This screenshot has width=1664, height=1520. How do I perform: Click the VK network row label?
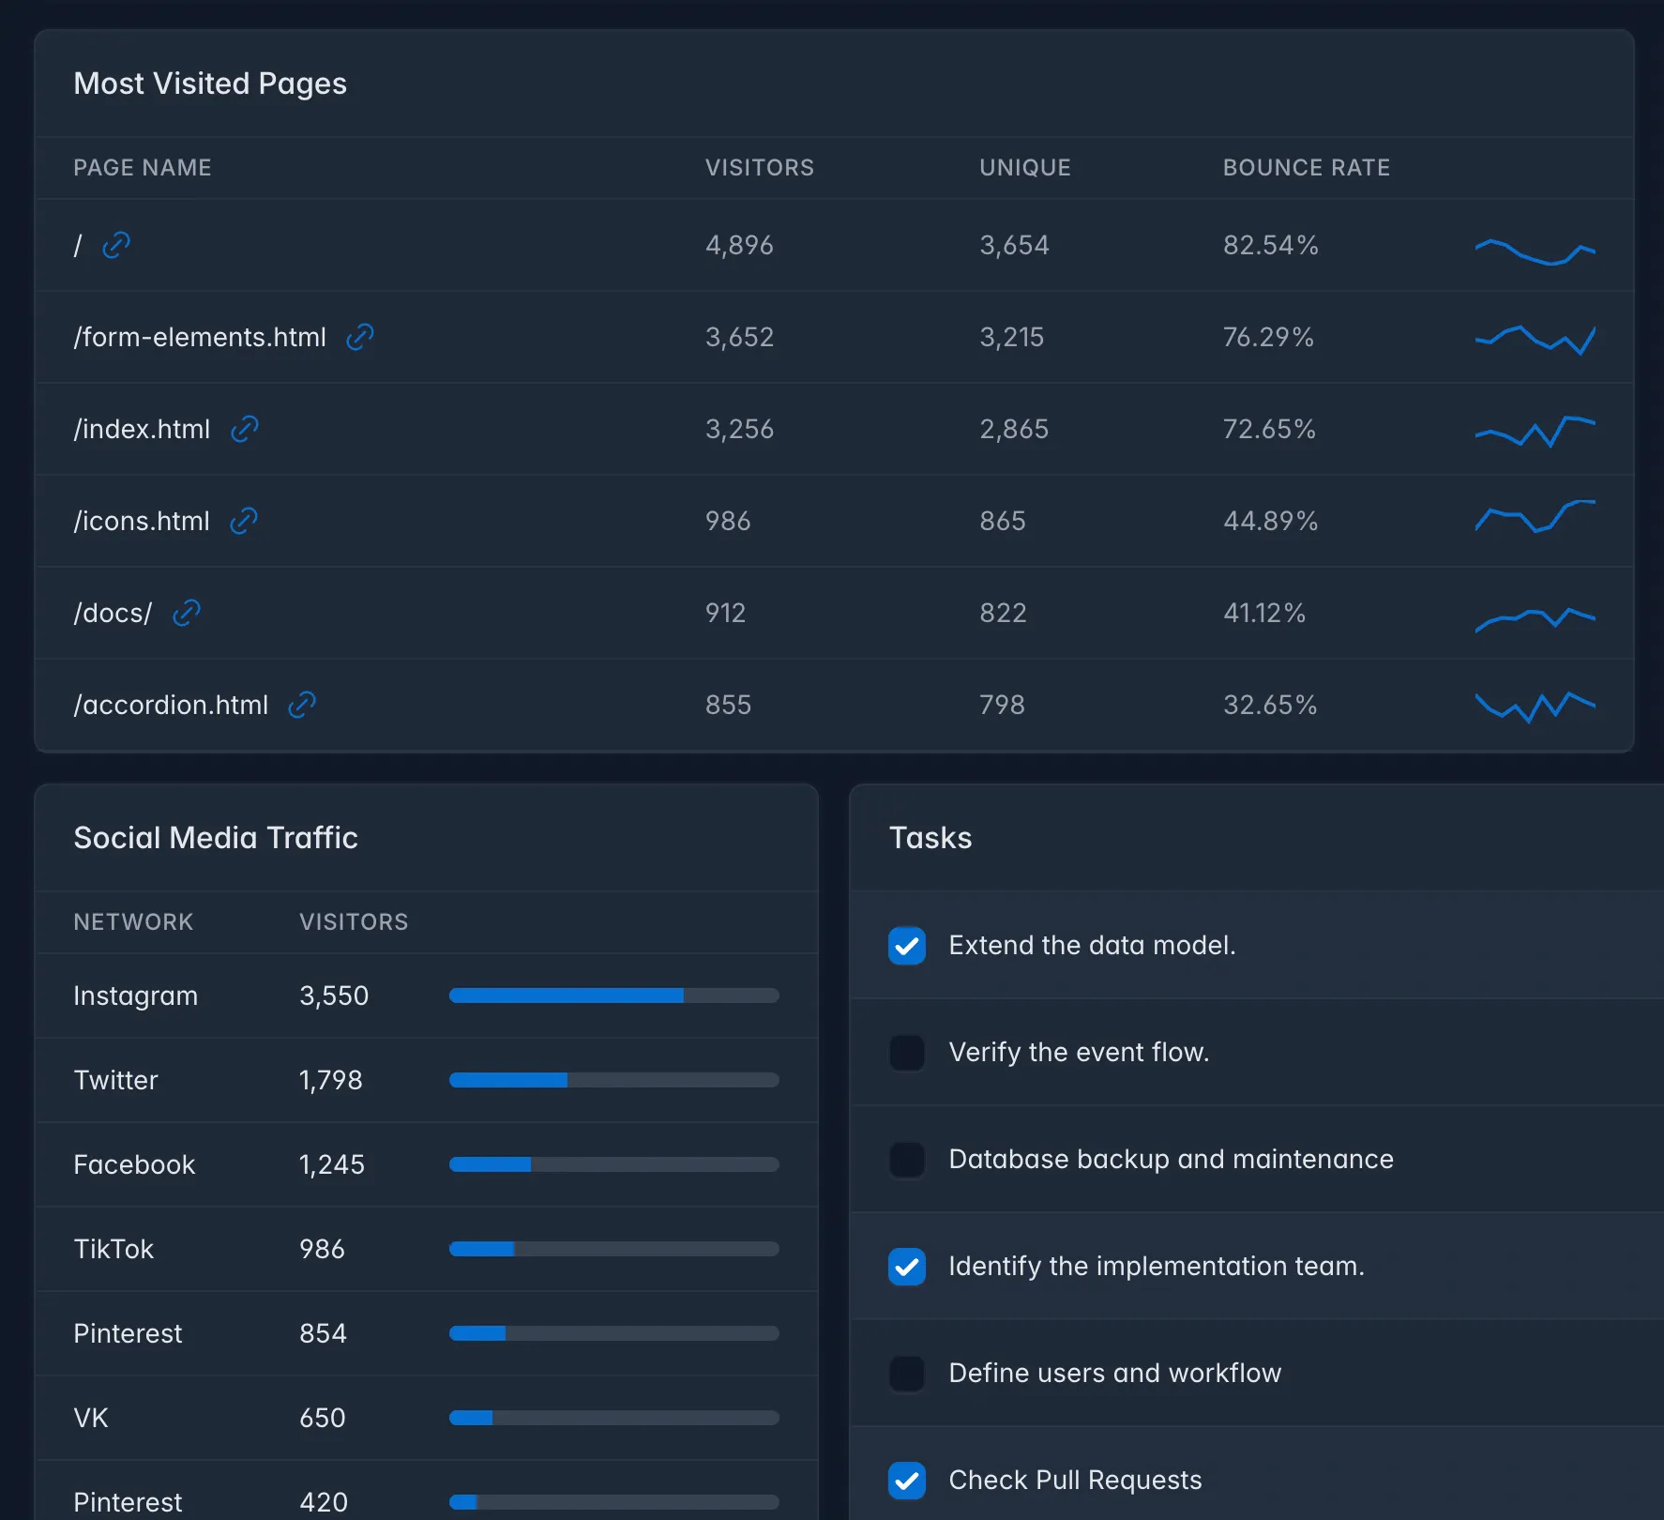click(91, 1418)
